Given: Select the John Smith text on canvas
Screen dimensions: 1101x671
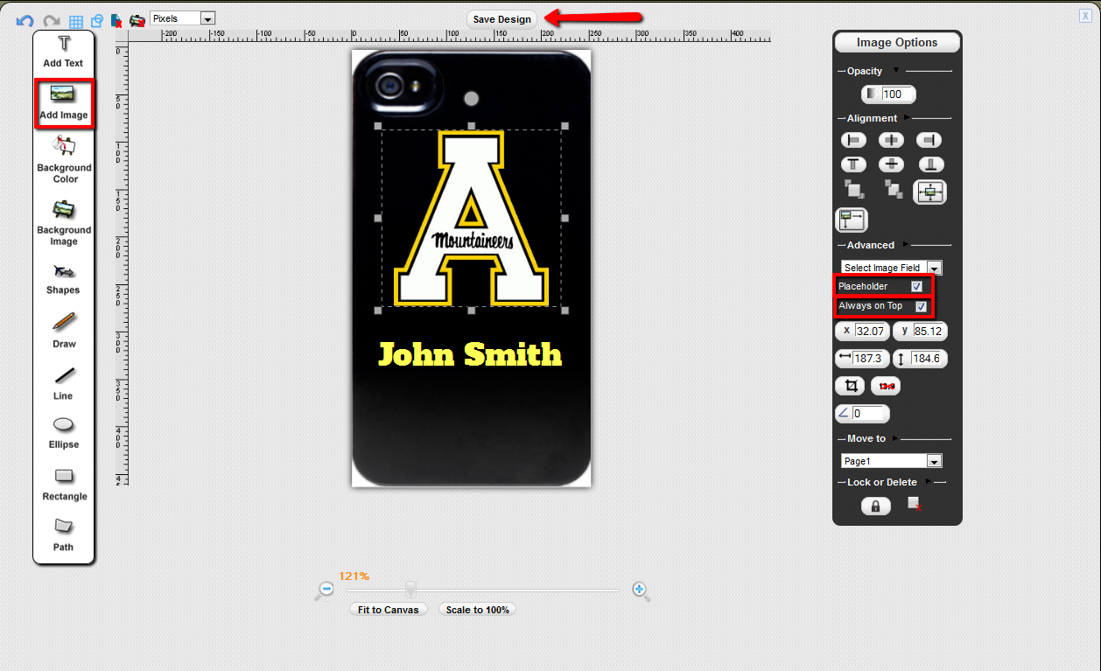Looking at the screenshot, I should (x=470, y=354).
